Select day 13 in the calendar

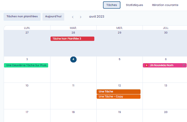pos(166,85)
